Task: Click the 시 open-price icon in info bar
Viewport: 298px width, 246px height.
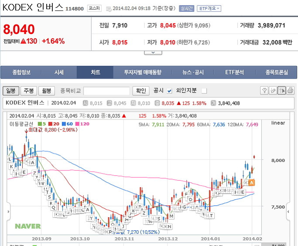Action: tap(86, 103)
